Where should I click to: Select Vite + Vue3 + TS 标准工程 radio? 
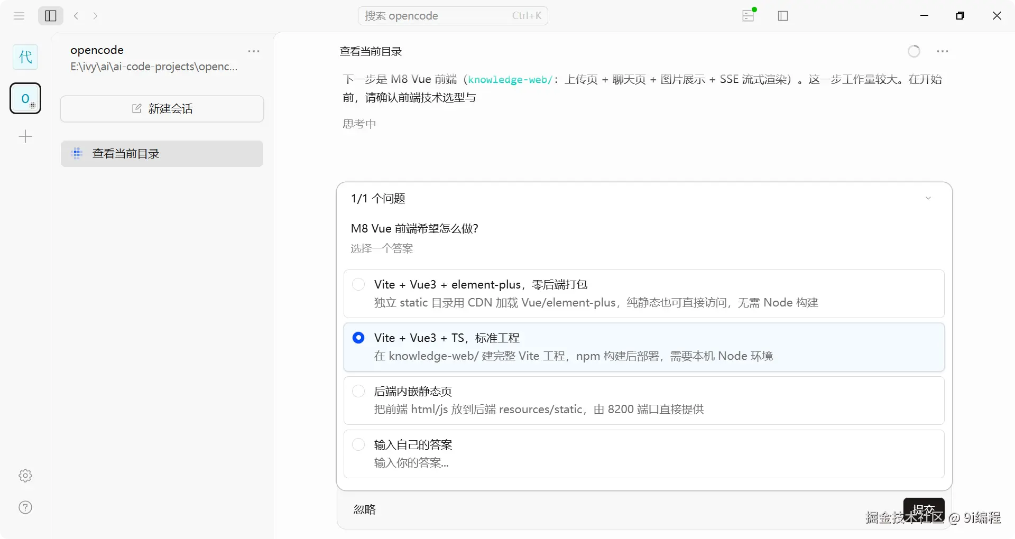pos(358,338)
